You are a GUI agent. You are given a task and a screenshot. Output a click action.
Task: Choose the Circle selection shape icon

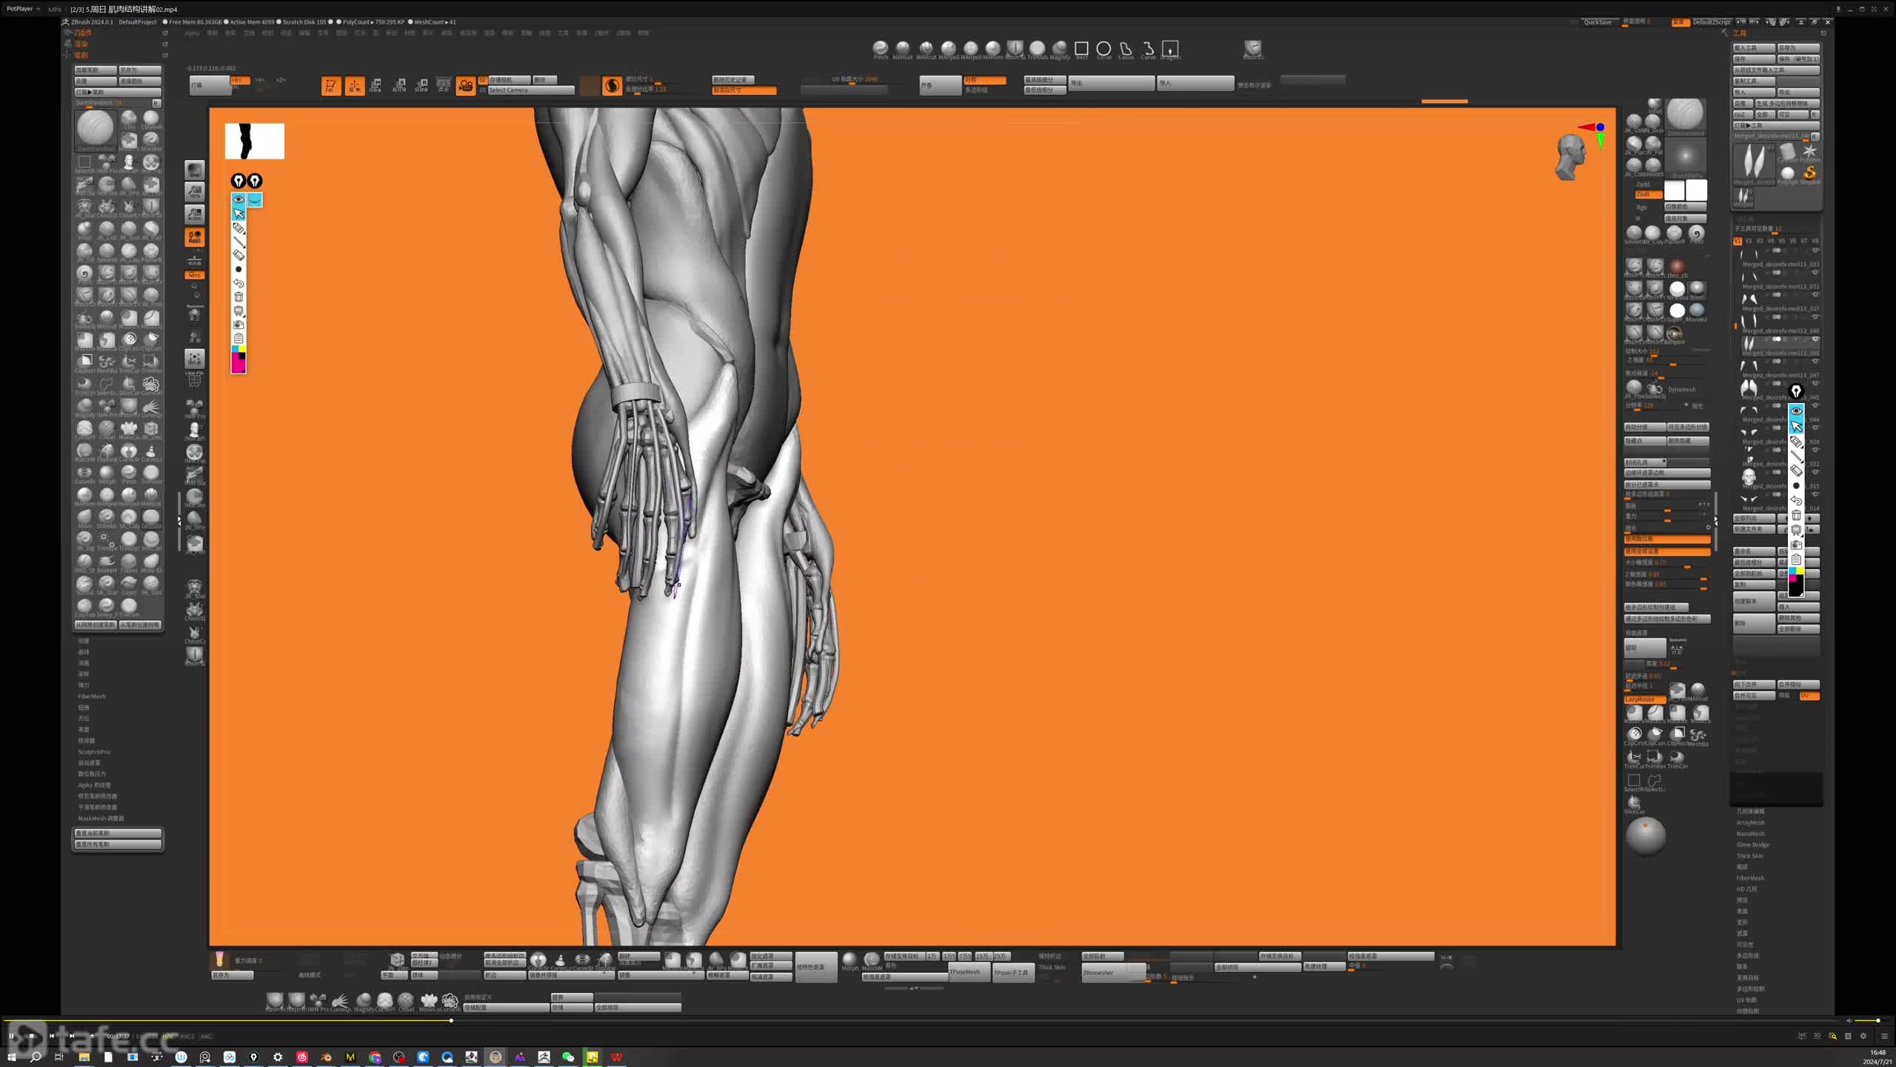coord(1104,49)
